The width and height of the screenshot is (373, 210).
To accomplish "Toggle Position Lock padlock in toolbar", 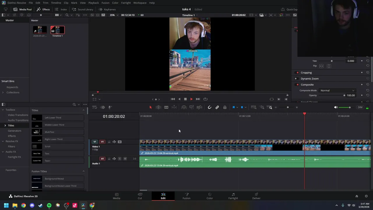I will [225, 107].
